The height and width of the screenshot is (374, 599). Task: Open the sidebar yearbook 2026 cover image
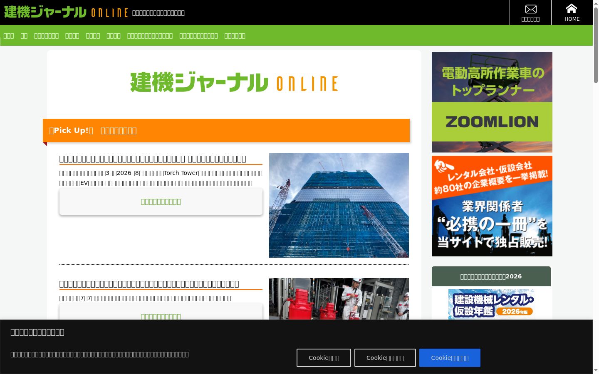[x=491, y=304]
